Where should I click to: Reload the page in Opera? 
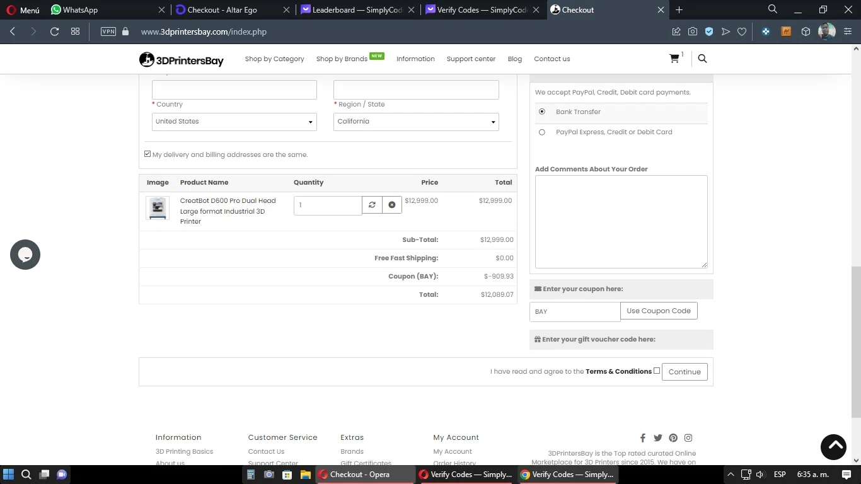[54, 32]
